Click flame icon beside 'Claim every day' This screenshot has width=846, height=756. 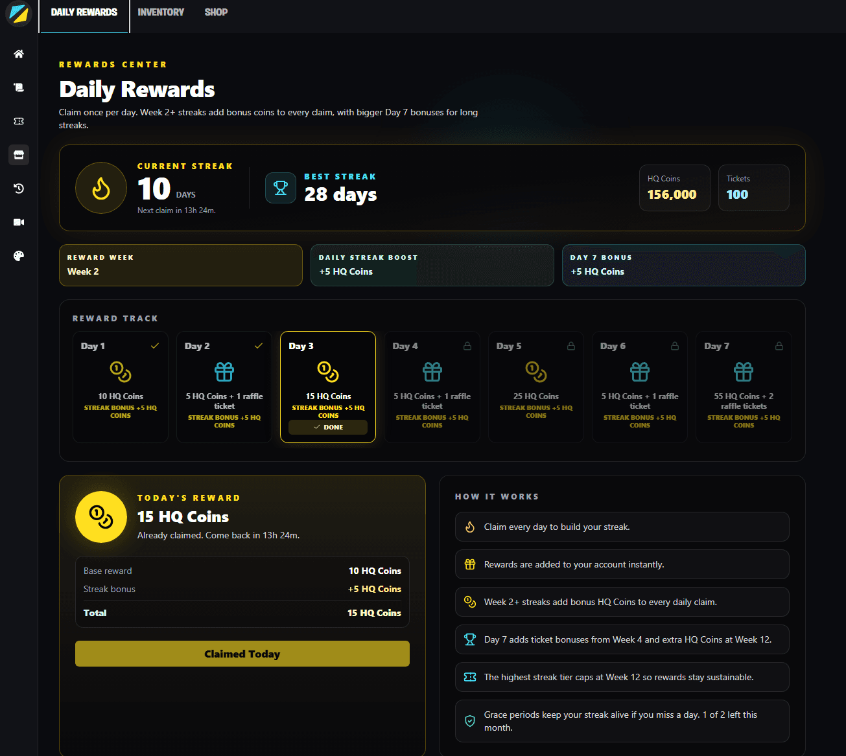tap(470, 527)
